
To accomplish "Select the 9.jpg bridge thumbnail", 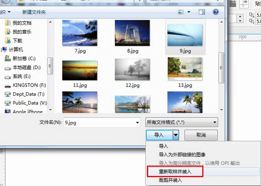I will [x=185, y=35].
